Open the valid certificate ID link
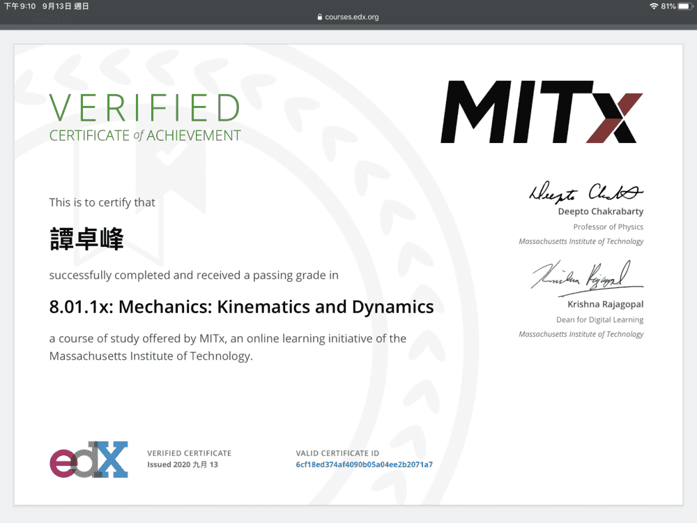Viewport: 697px width, 523px height. coord(364,464)
